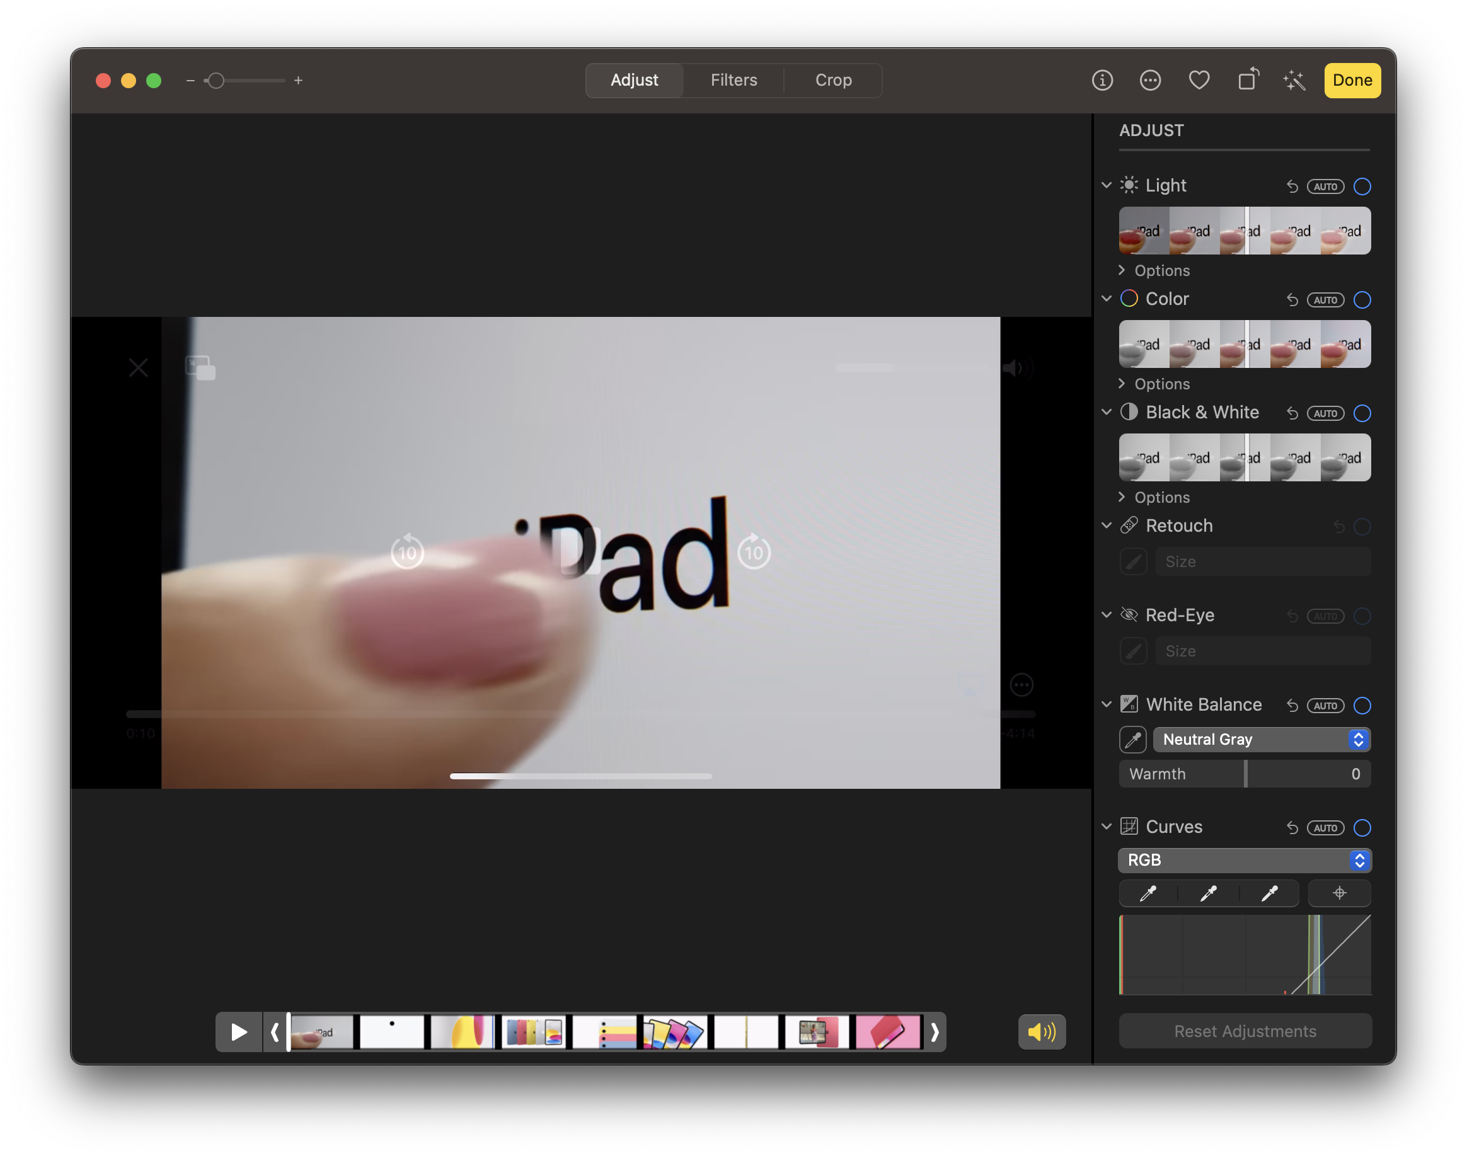Click the Auto Enhance magic wand
The image size is (1467, 1158).
pyautogui.click(x=1294, y=81)
